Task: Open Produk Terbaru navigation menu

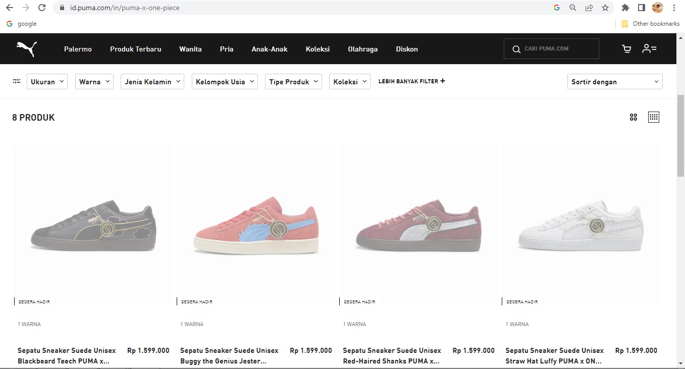Action: click(136, 49)
